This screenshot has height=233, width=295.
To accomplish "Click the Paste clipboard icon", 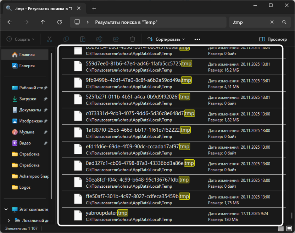I will click(83, 39).
